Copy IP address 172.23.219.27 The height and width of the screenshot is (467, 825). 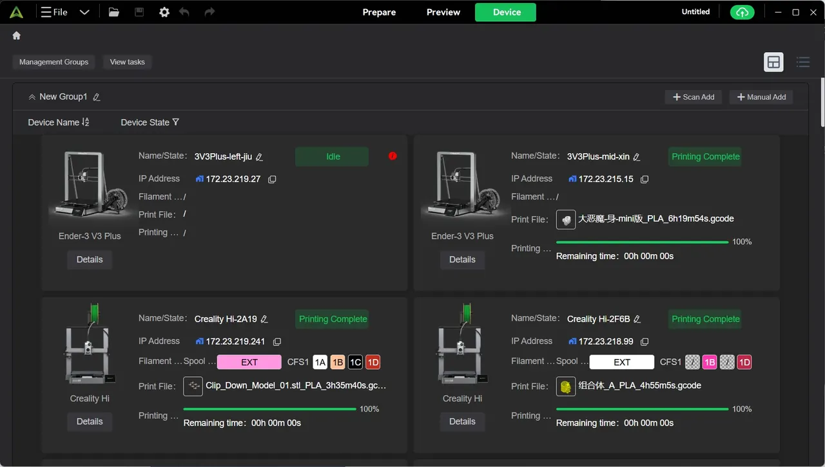272,179
